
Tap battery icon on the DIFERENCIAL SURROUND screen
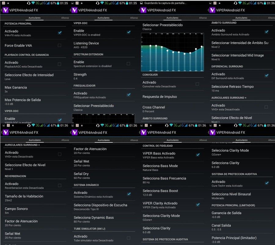(265, 3)
